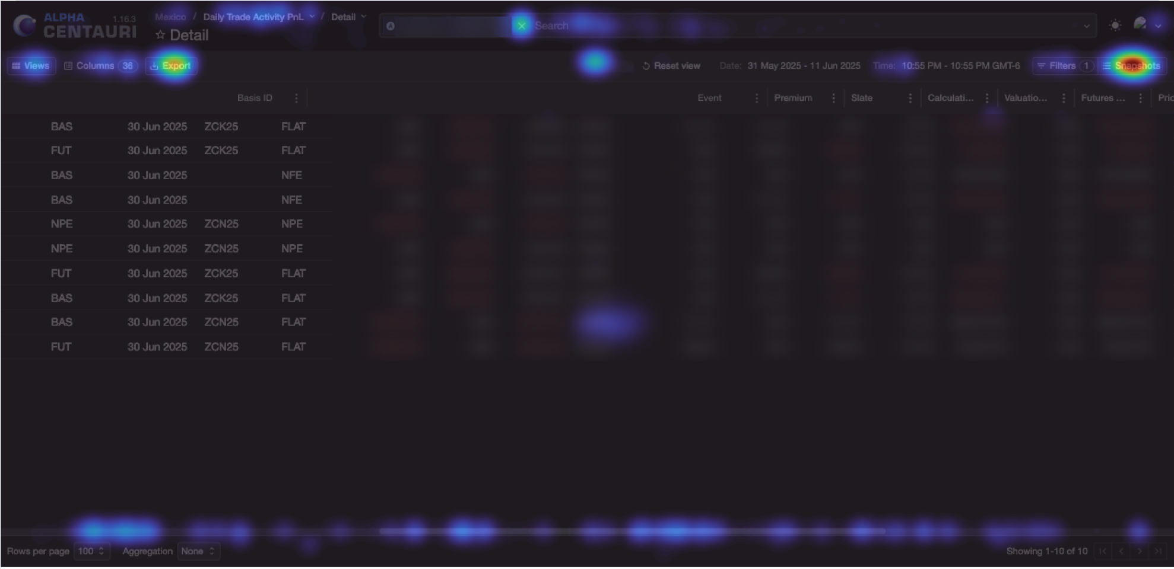Open the Snapshots list
This screenshot has width=1174, height=569.
tap(1131, 66)
